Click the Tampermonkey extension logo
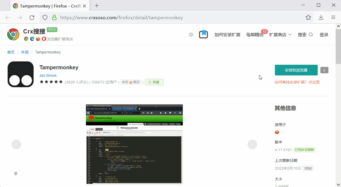The image size is (341, 187). coord(21,74)
